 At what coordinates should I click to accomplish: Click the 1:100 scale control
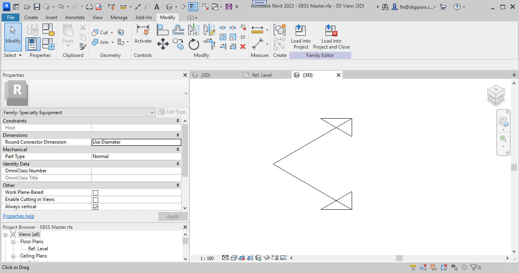click(x=206, y=258)
